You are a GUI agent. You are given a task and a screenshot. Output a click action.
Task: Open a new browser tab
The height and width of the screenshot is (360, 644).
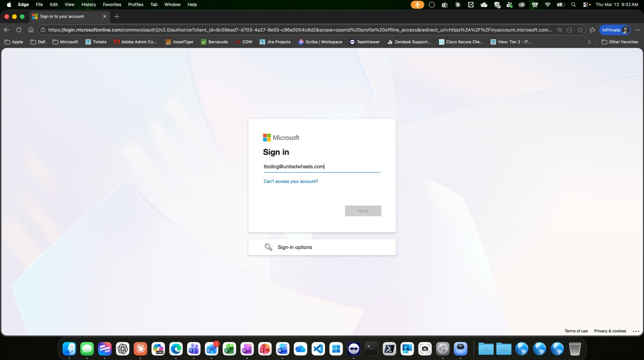pos(117,16)
